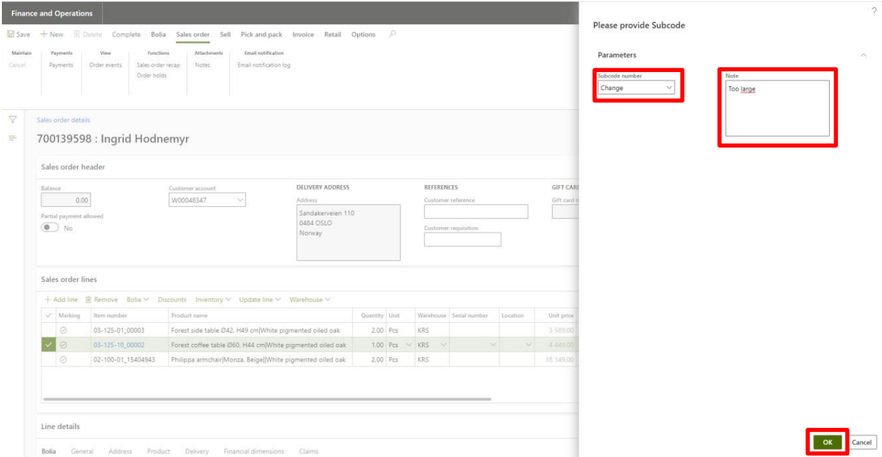Viewport: 882px width, 457px height.
Task: Click into the Note text field
Action: coord(777,109)
